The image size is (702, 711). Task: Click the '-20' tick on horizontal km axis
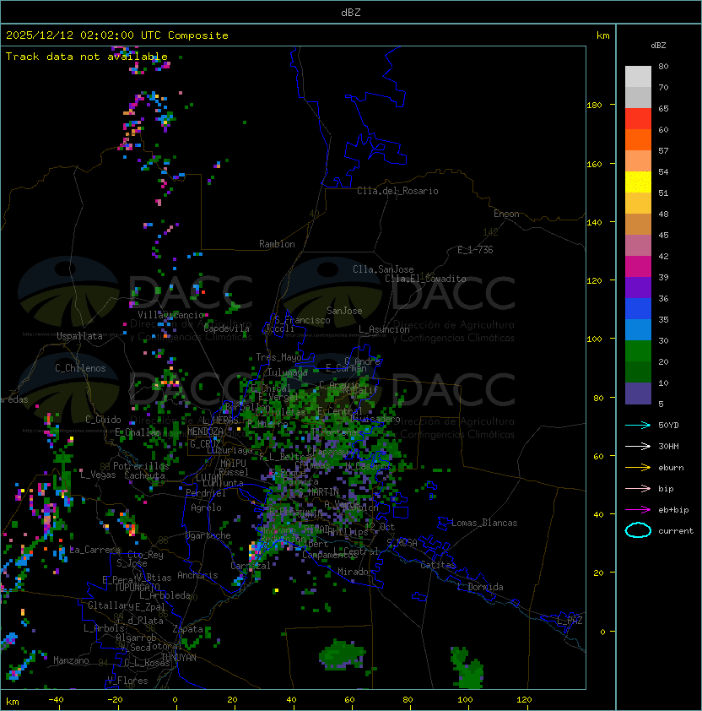click(x=115, y=700)
